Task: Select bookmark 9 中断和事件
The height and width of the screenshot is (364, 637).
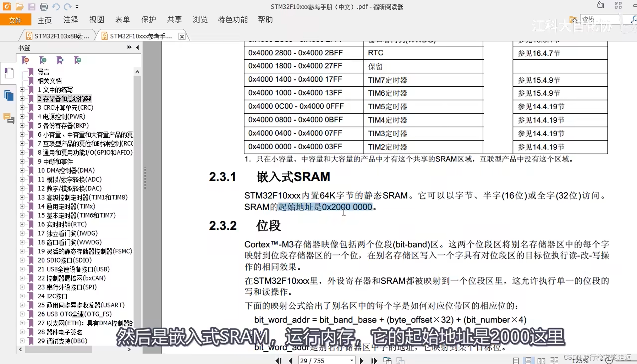Action: point(55,161)
